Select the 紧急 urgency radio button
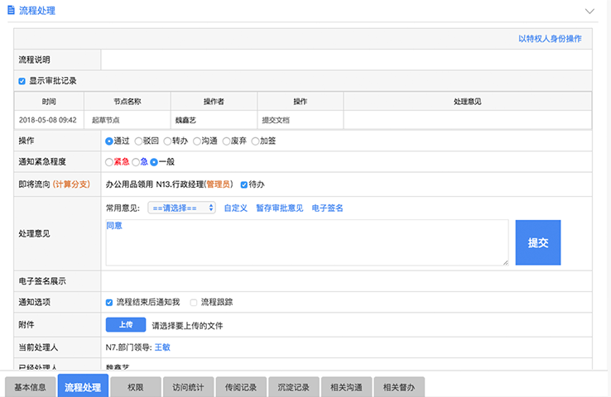 pyautogui.click(x=109, y=162)
